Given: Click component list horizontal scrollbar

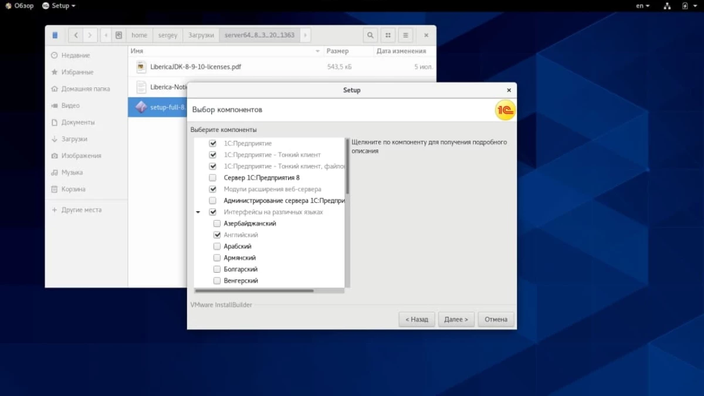Looking at the screenshot, I should click(254, 290).
